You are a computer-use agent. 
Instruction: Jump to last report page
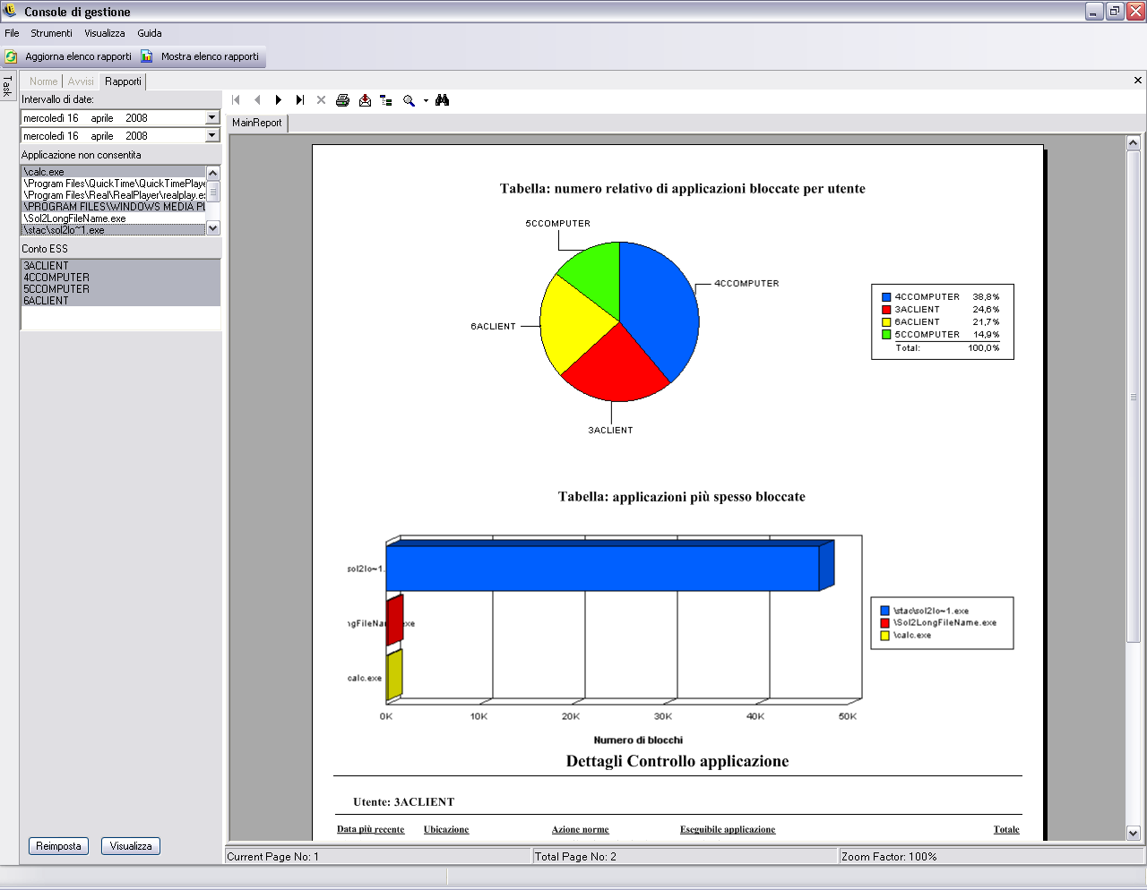pos(300,100)
